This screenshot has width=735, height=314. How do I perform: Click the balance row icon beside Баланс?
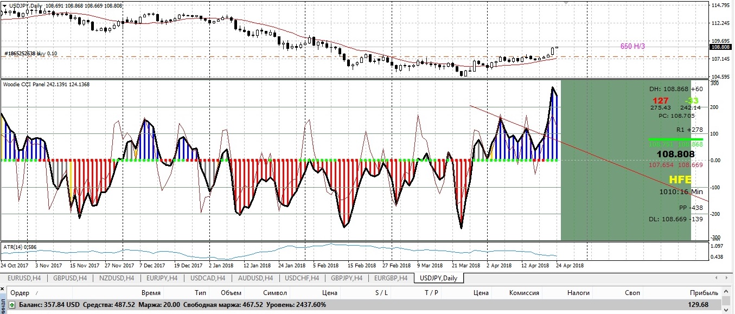(x=12, y=305)
